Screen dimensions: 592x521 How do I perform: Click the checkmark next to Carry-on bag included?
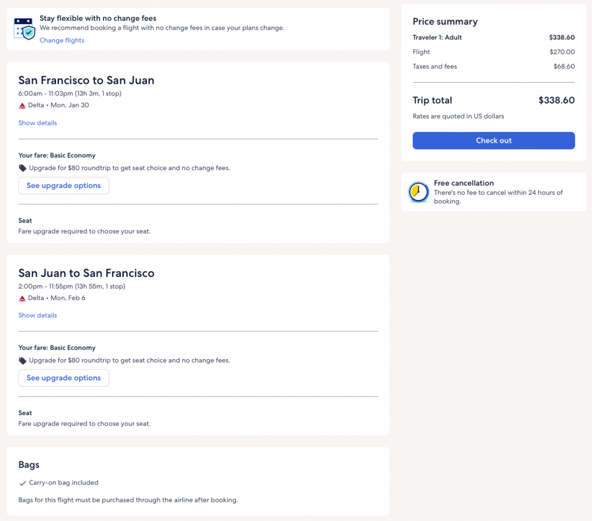23,483
